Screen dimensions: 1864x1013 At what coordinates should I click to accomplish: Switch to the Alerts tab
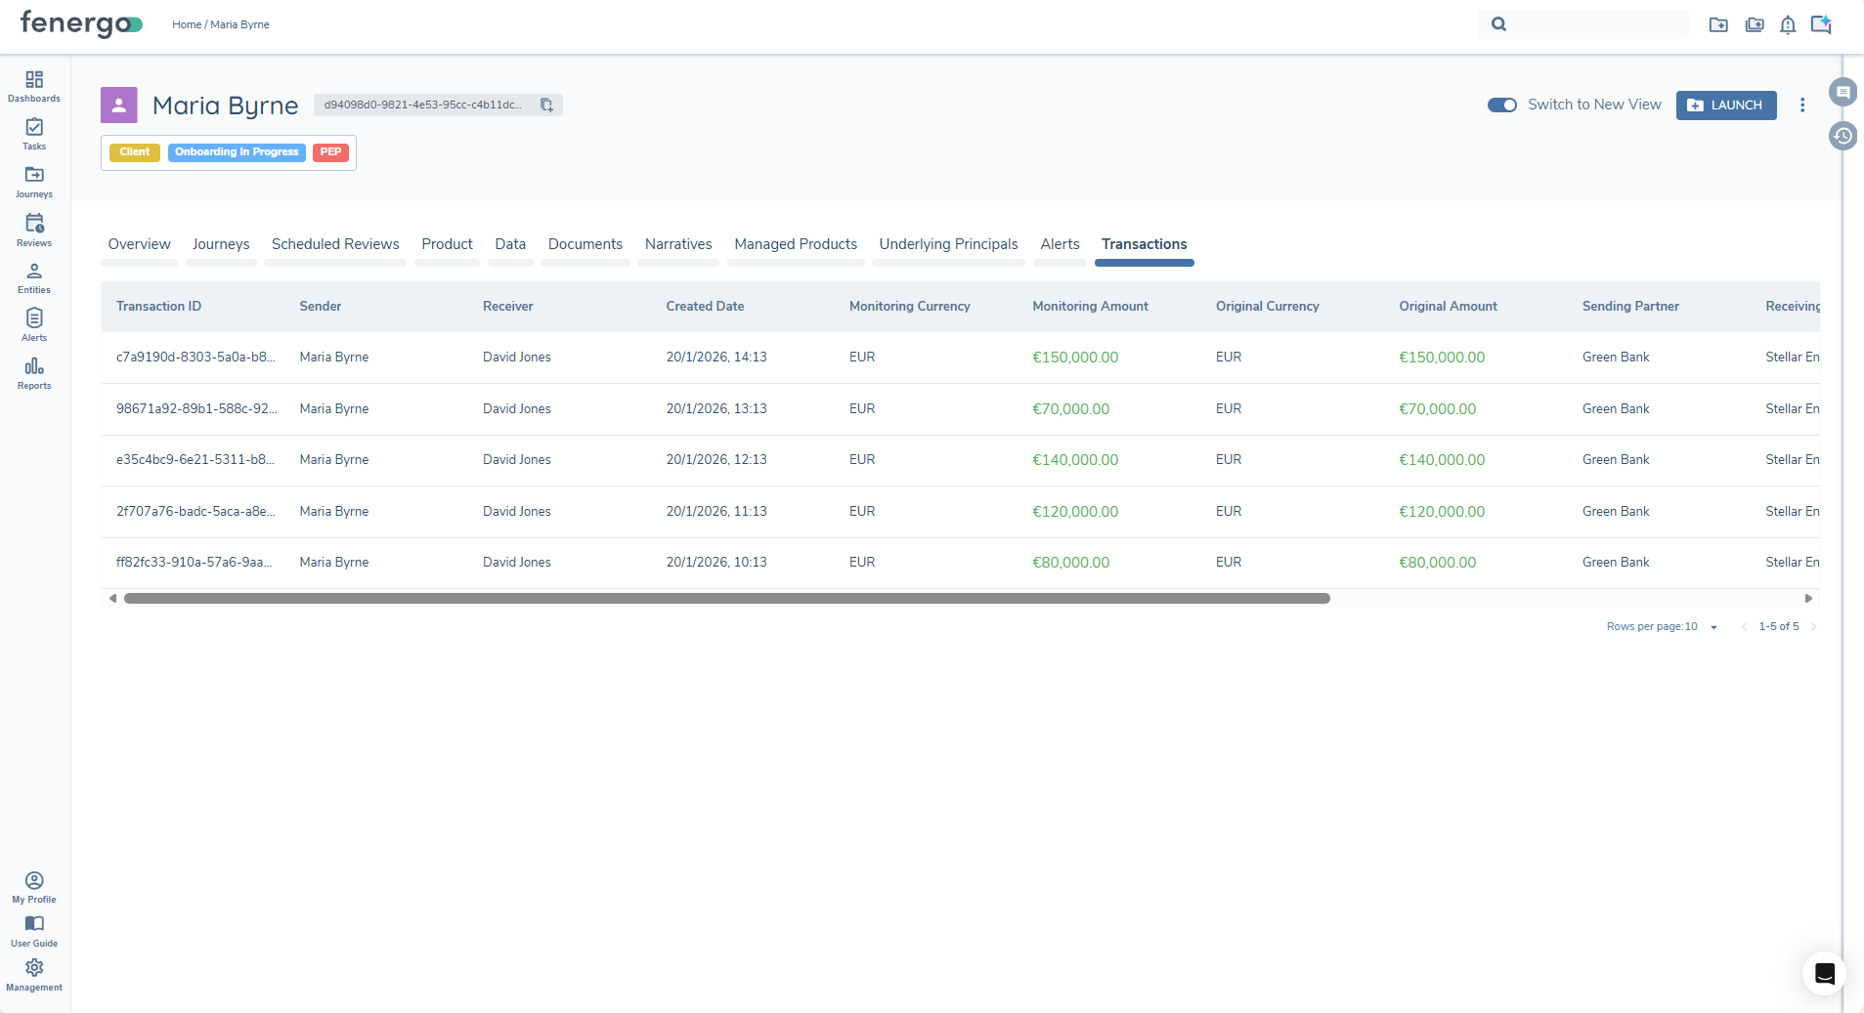(x=1060, y=244)
